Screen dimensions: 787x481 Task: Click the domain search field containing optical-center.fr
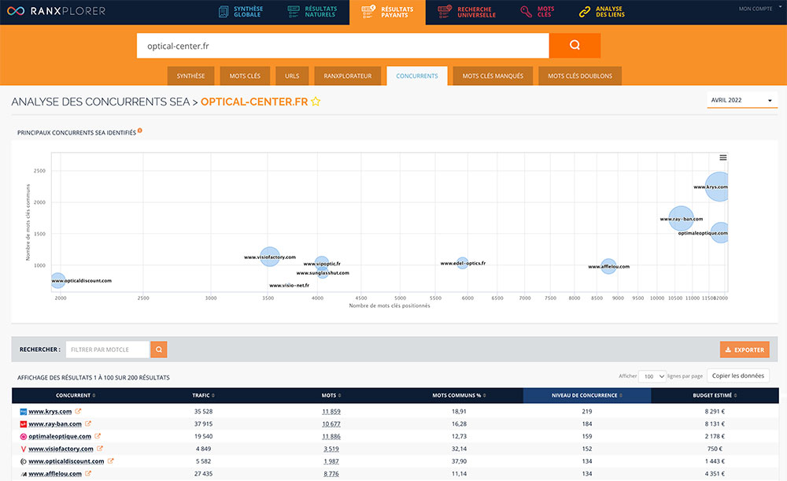tap(343, 46)
